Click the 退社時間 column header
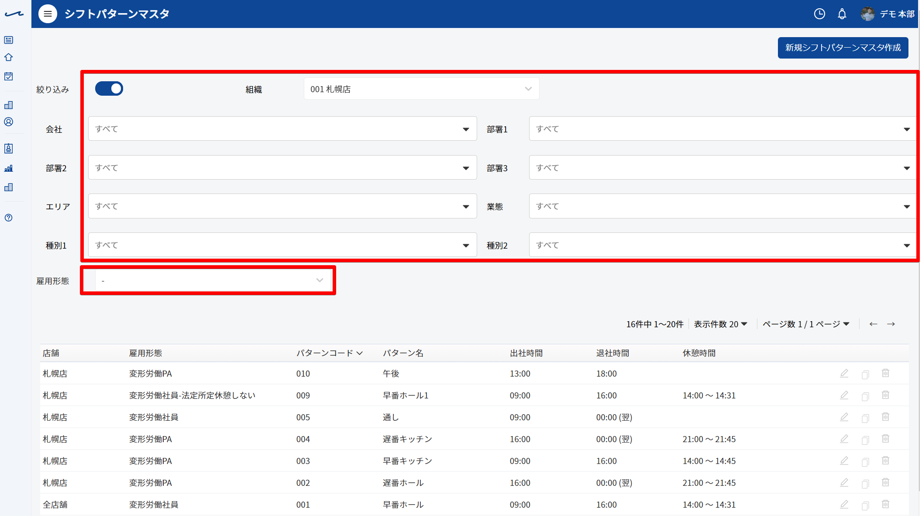 coord(612,353)
